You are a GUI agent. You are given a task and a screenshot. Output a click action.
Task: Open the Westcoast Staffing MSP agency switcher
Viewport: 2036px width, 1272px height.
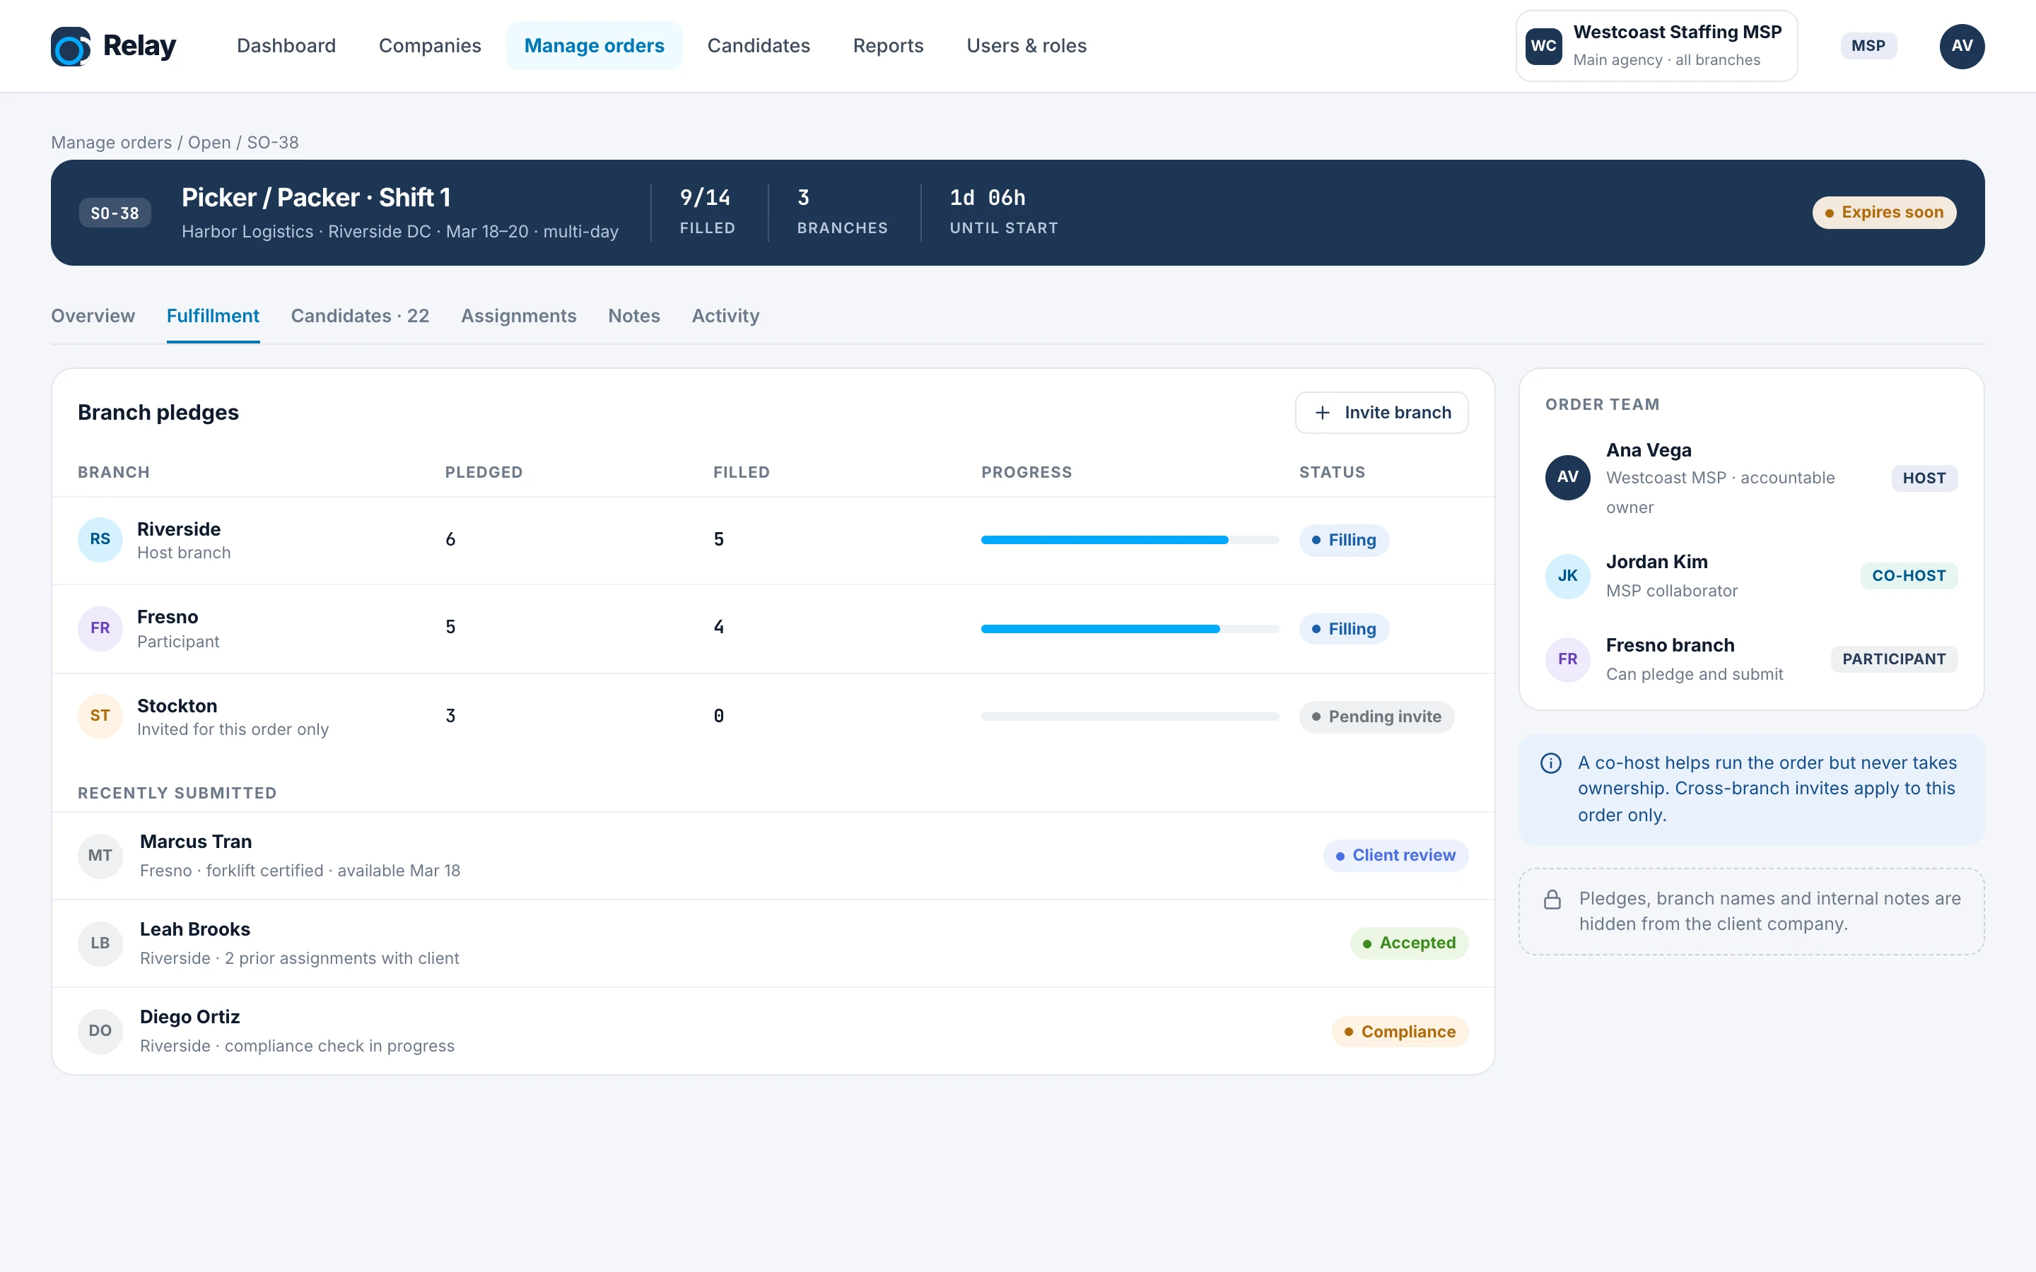coord(1656,46)
